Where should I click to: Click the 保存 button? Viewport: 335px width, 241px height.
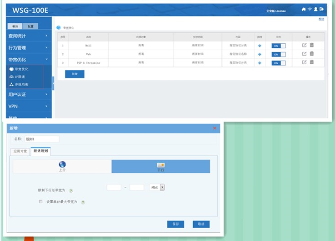pos(175,224)
